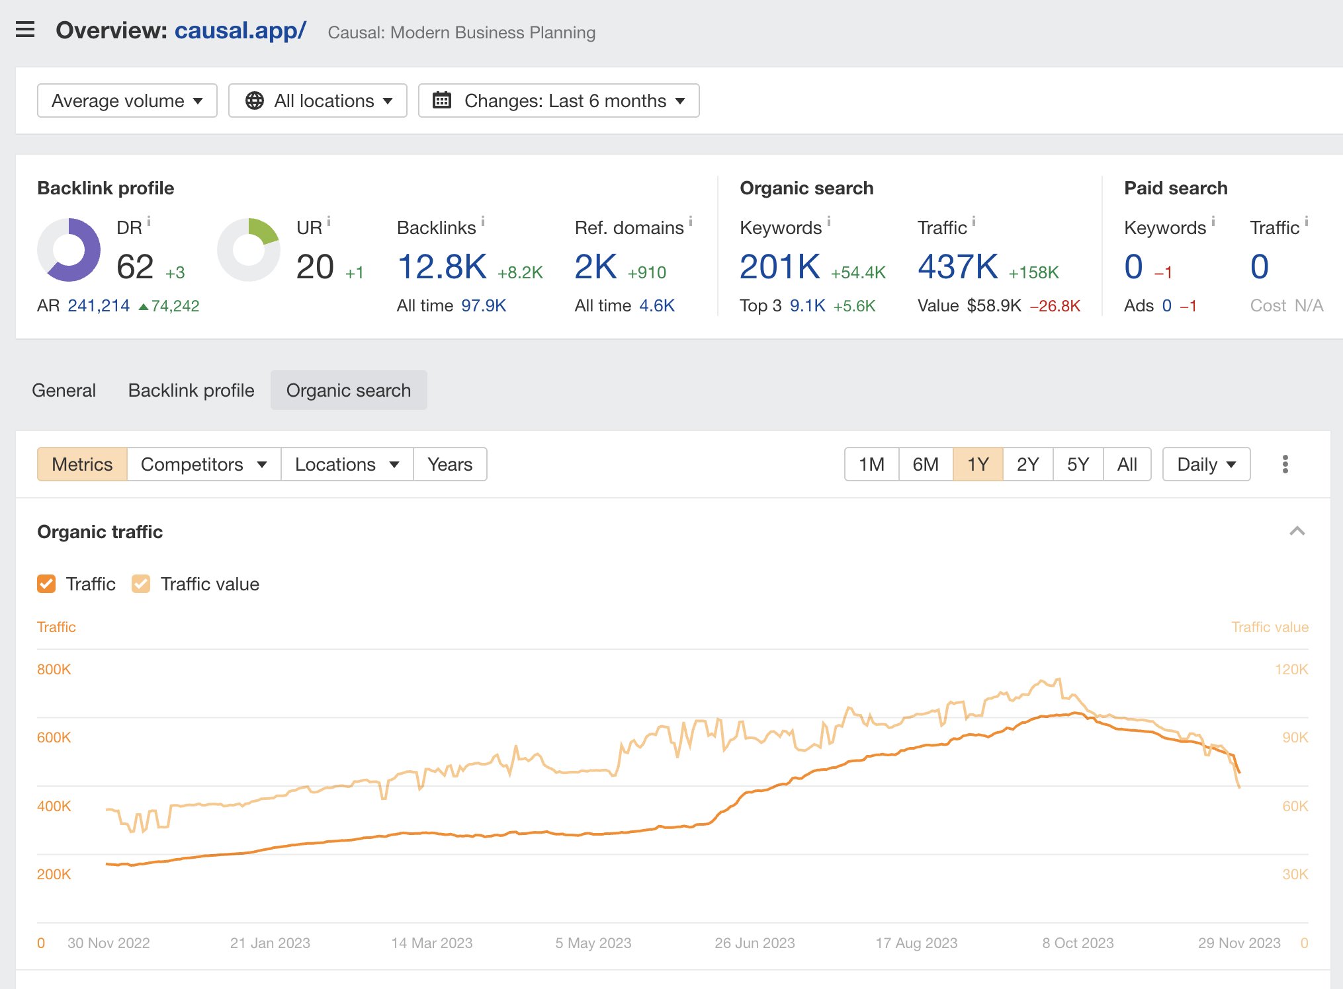The image size is (1343, 989).
Task: Click Ref. domains All time 4.6K
Action: [x=657, y=305]
